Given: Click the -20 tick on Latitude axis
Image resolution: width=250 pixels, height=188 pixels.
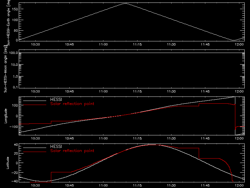Looking at the screenshot, I should pos(15,173).
